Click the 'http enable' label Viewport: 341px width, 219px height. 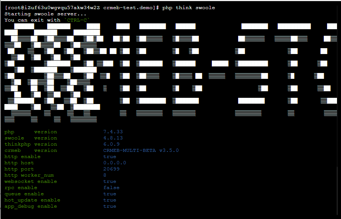point(22,157)
